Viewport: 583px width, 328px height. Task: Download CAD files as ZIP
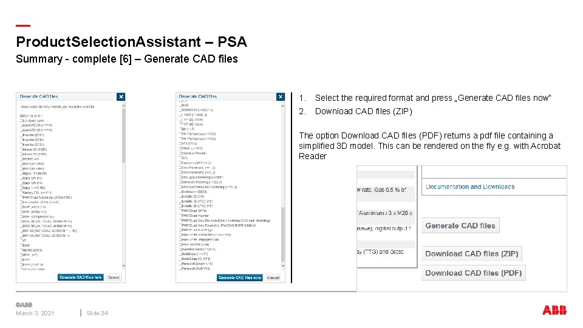click(x=471, y=254)
